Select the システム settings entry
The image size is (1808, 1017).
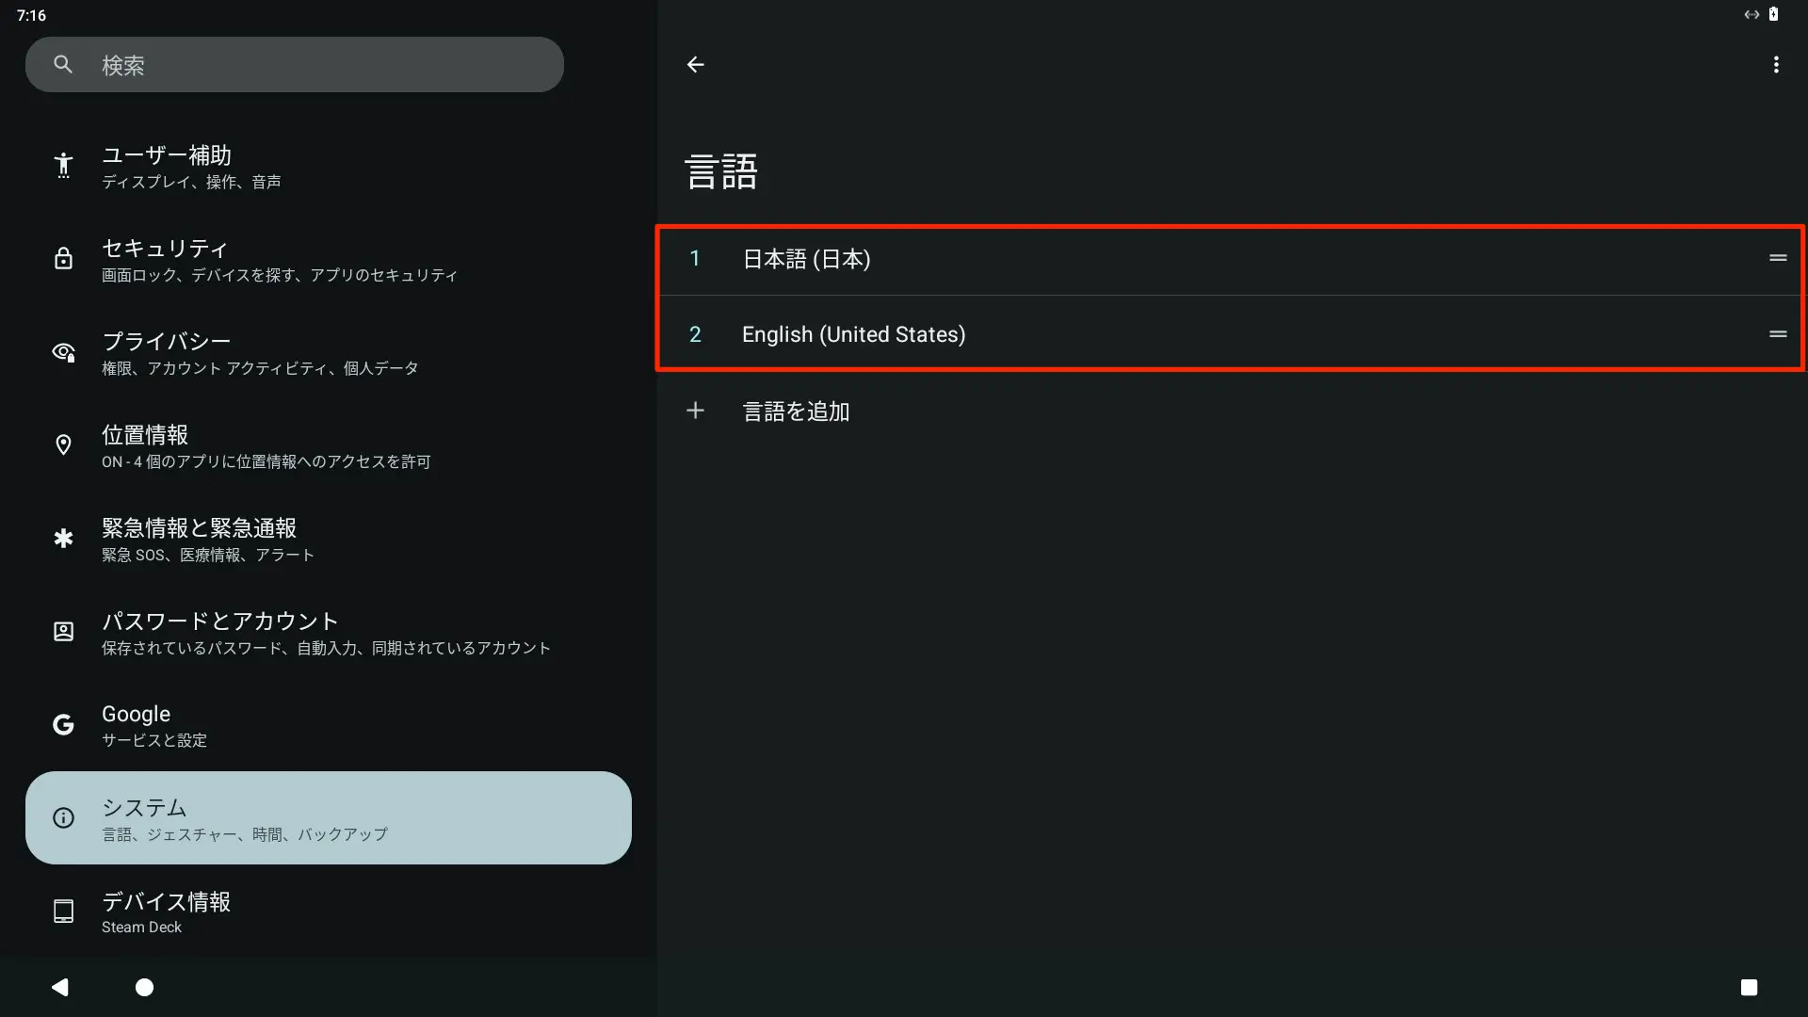point(328,817)
